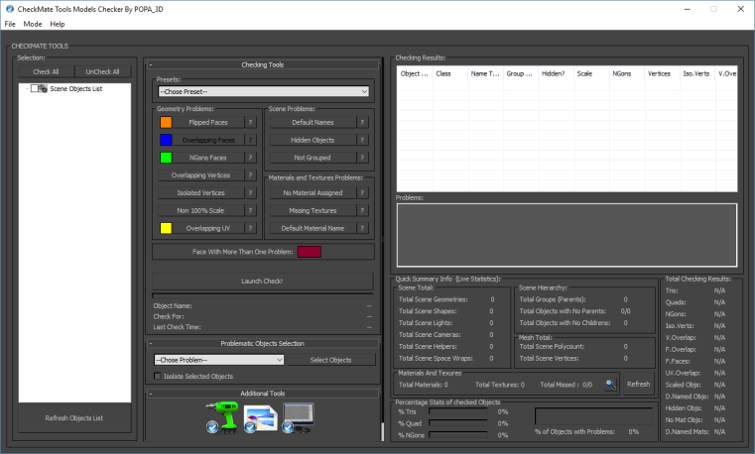Pick the orange Flipped Faces color swatch
Screen dimensions: 755x454
(x=166, y=123)
